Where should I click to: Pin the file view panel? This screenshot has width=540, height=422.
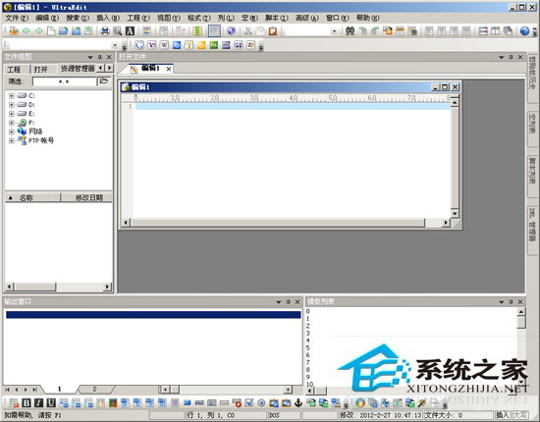point(100,57)
